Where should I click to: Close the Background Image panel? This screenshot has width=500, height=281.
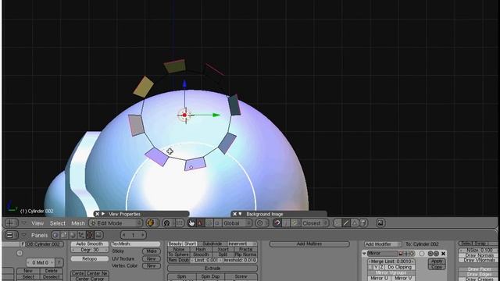click(x=234, y=214)
